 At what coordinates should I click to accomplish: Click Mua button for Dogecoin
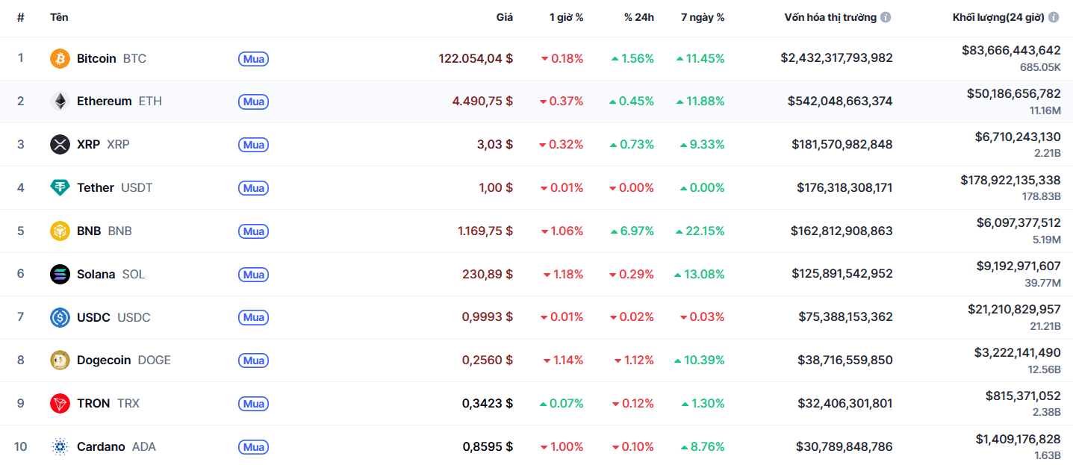click(x=254, y=361)
